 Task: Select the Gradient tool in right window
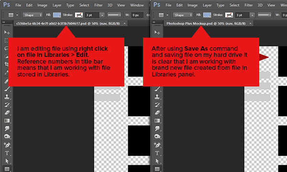point(157,120)
